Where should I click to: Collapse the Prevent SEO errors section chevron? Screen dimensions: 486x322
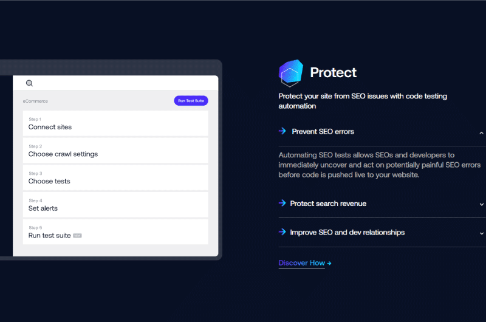point(481,133)
